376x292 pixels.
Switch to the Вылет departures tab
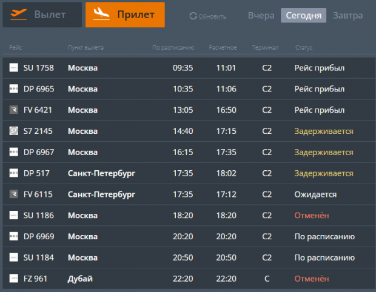point(42,15)
